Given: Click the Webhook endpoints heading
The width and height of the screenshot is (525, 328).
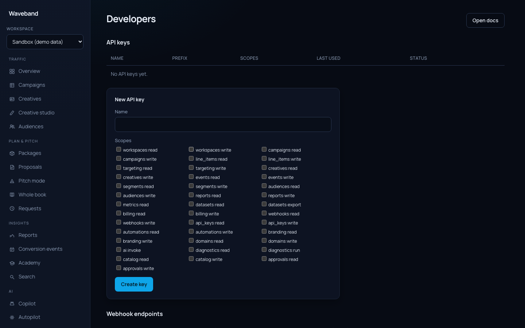Looking at the screenshot, I should click(x=135, y=314).
